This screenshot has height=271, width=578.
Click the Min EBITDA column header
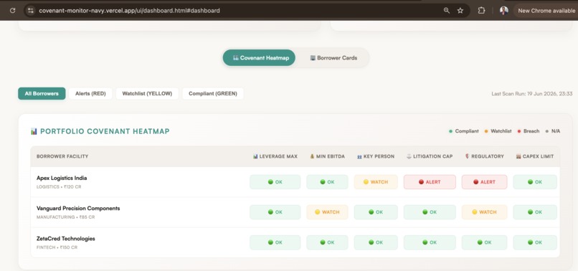pyautogui.click(x=327, y=156)
